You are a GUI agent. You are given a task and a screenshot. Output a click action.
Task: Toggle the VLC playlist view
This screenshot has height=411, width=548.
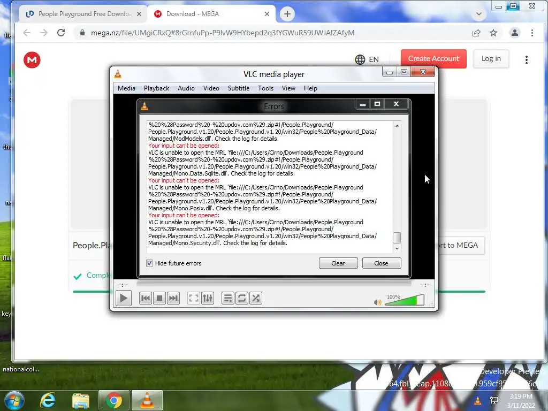[x=228, y=298]
